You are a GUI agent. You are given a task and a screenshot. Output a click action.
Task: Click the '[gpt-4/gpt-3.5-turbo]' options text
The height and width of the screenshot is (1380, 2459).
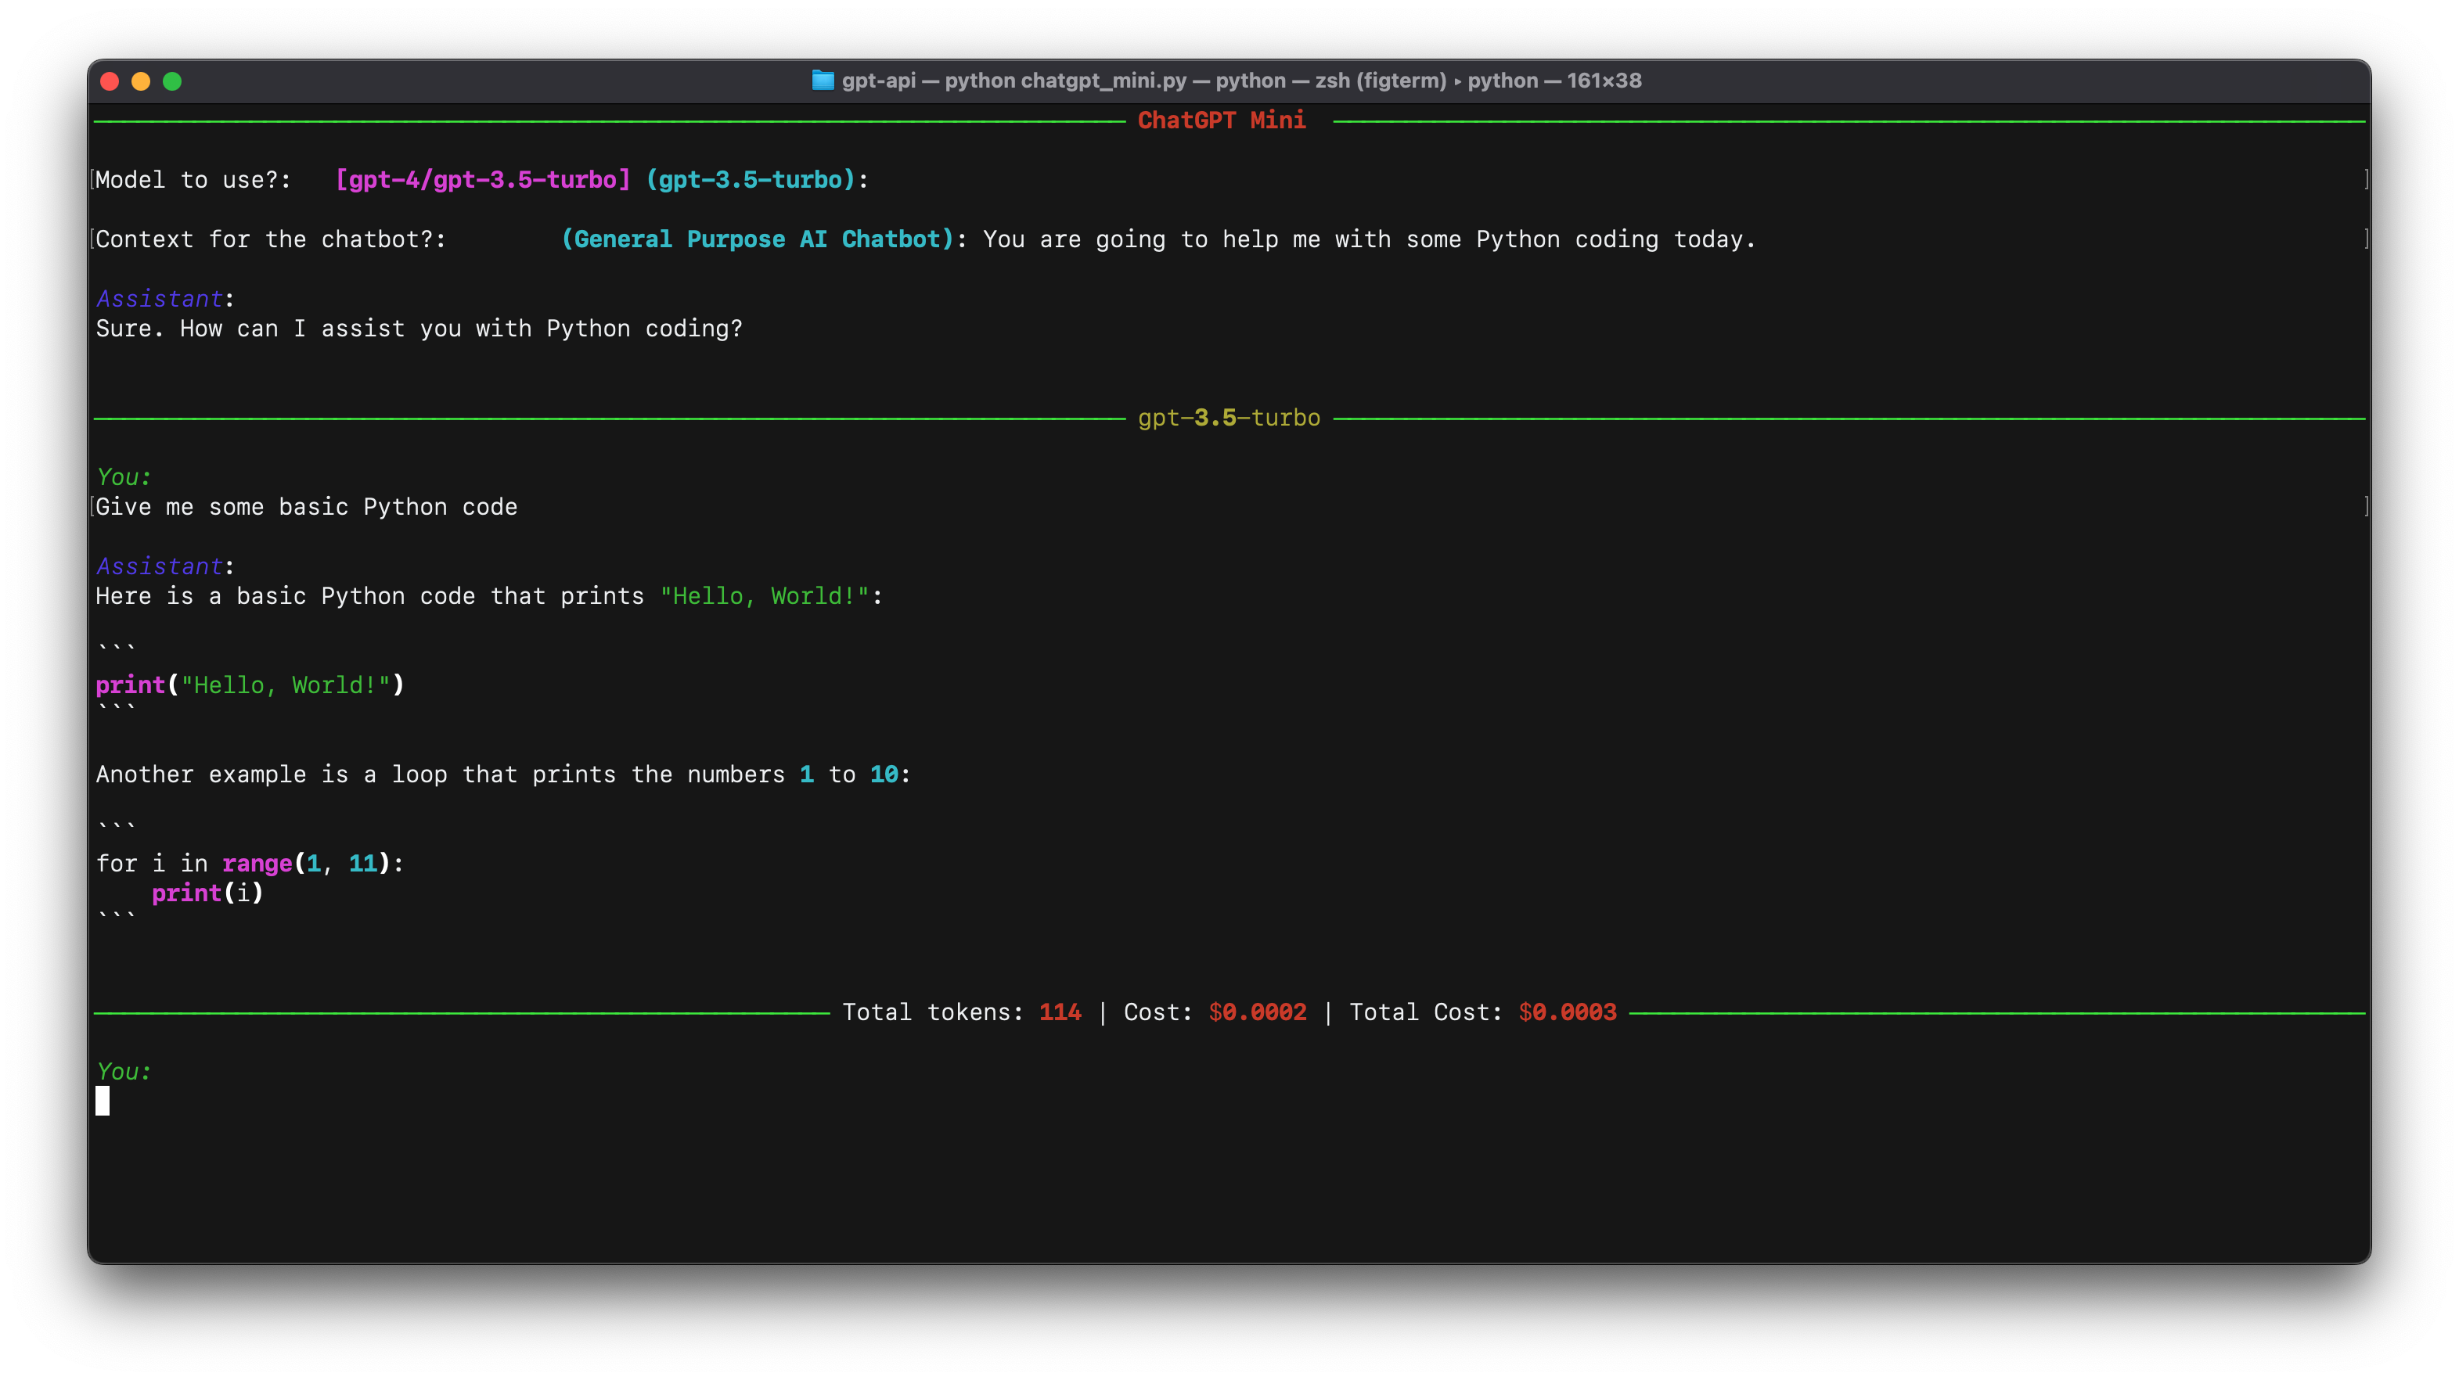483,179
